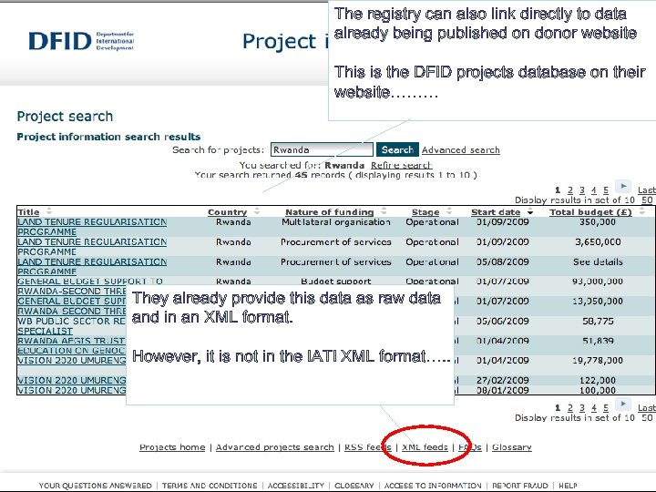Click ACCESSIBILITY footer link
The width and height of the screenshot is (656, 492).
(296, 486)
